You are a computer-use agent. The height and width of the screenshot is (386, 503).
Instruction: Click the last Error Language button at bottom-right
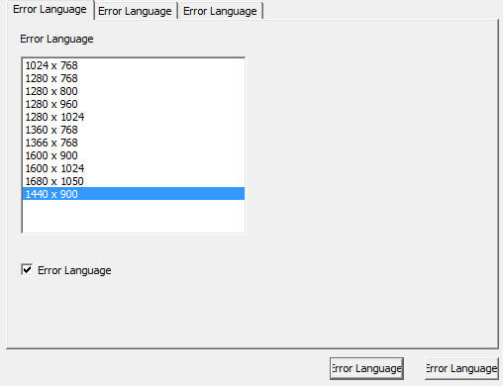461,368
